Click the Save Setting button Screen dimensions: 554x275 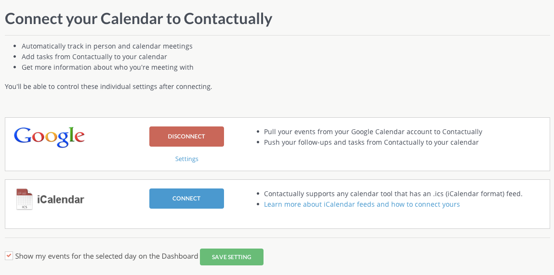tap(231, 257)
